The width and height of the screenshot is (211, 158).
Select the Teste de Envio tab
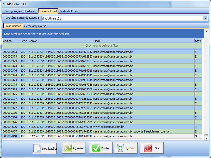[x=69, y=11]
